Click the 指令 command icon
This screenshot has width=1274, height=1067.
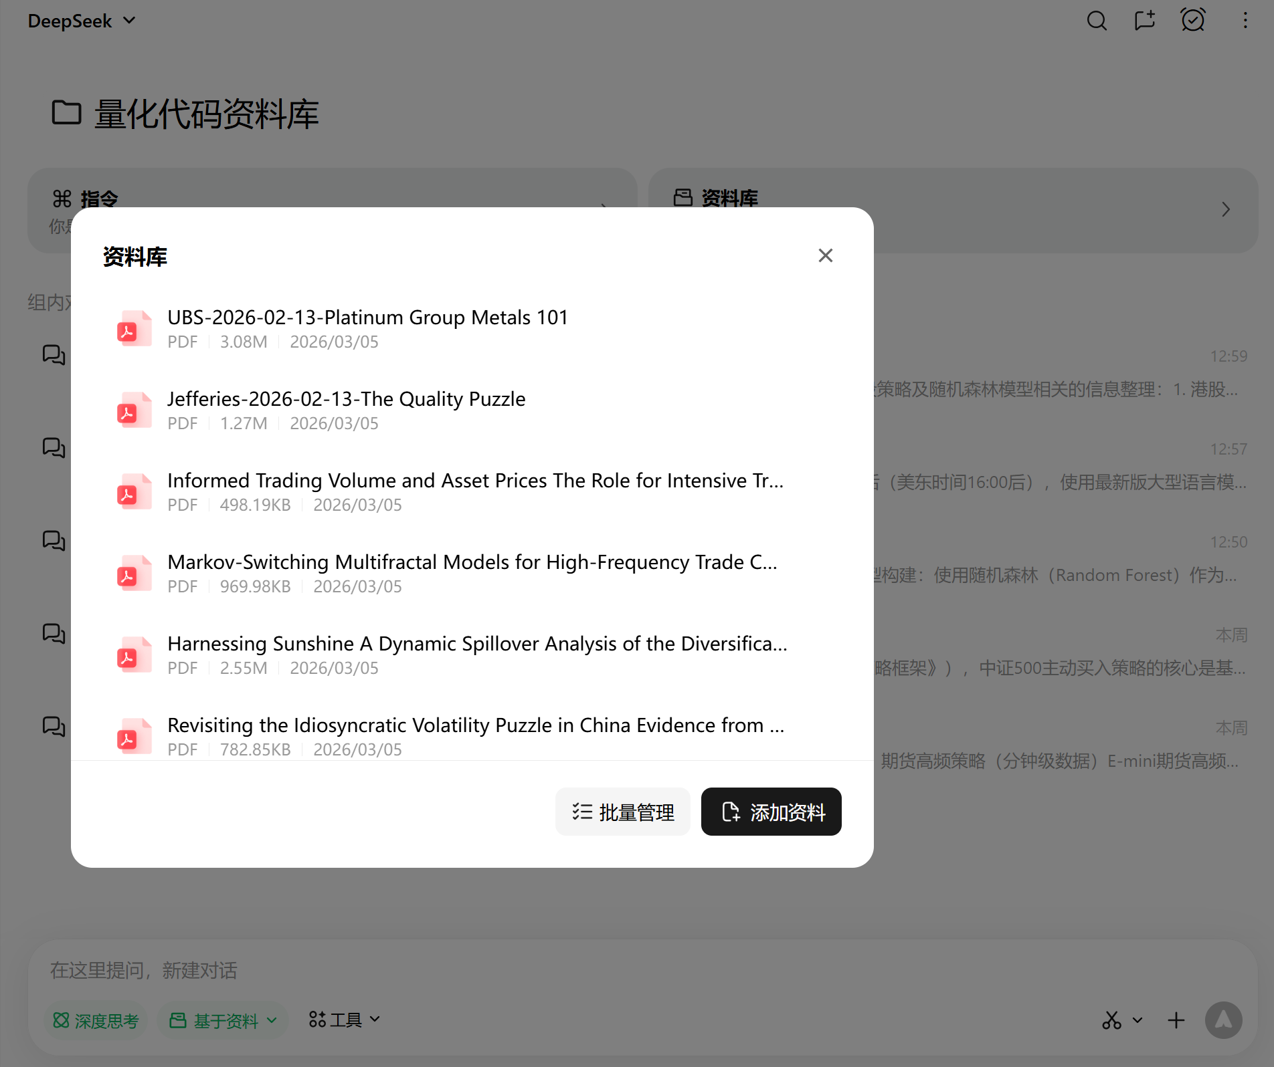point(62,199)
